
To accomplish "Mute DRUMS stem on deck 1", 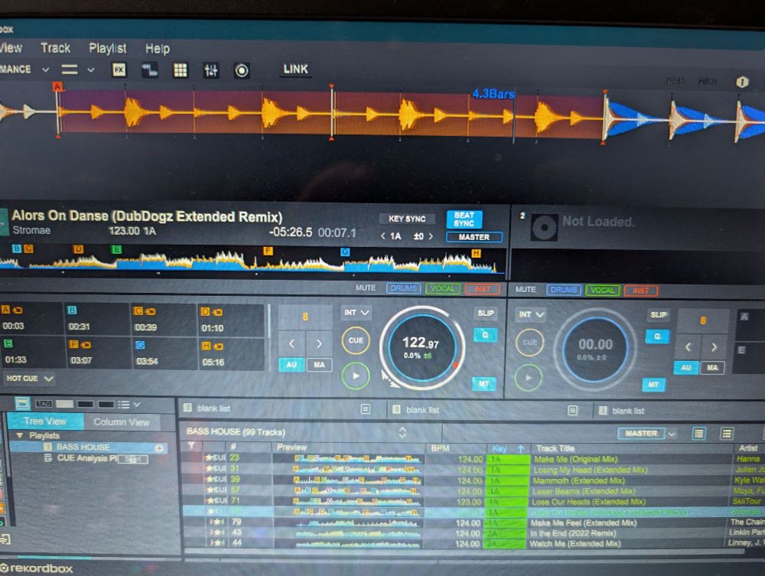I will coord(403,288).
